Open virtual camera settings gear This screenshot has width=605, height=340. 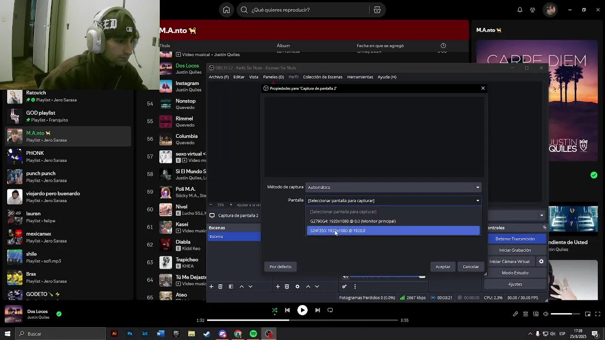(541, 262)
